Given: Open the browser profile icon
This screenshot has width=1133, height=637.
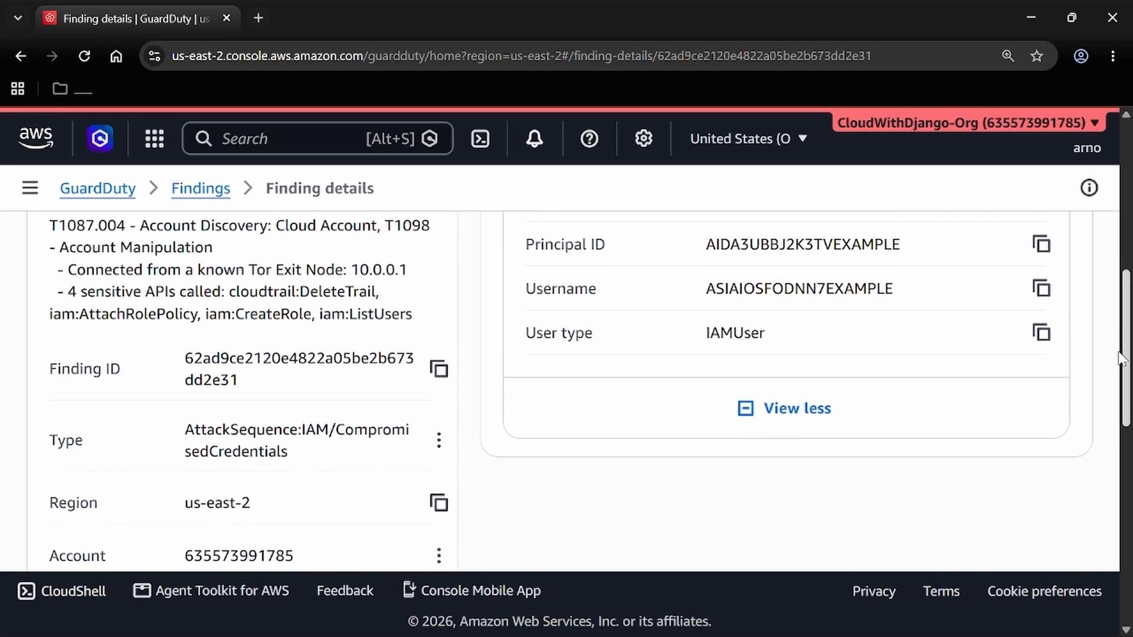Looking at the screenshot, I should (1081, 56).
